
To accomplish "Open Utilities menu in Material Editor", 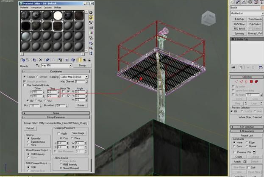I will tap(58, 8).
